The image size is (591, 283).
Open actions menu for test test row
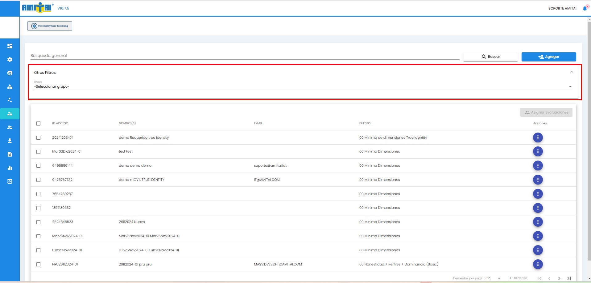[538, 151]
